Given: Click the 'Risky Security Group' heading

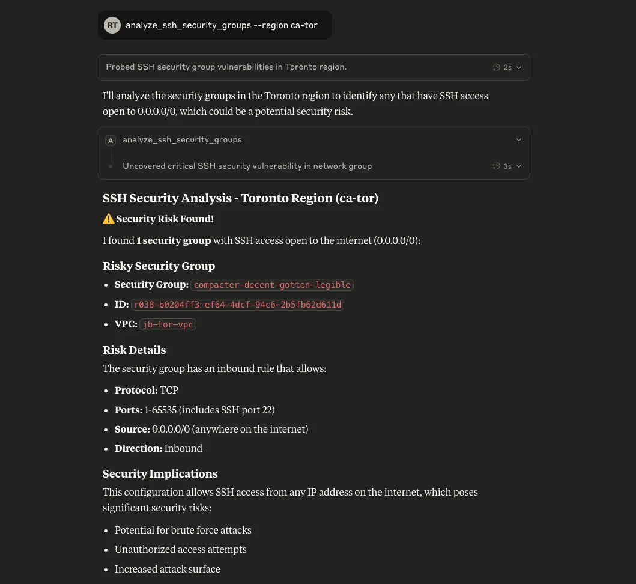Looking at the screenshot, I should tap(159, 266).
